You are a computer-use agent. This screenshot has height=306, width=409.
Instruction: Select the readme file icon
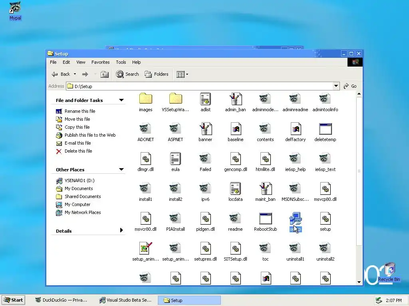coord(236,218)
